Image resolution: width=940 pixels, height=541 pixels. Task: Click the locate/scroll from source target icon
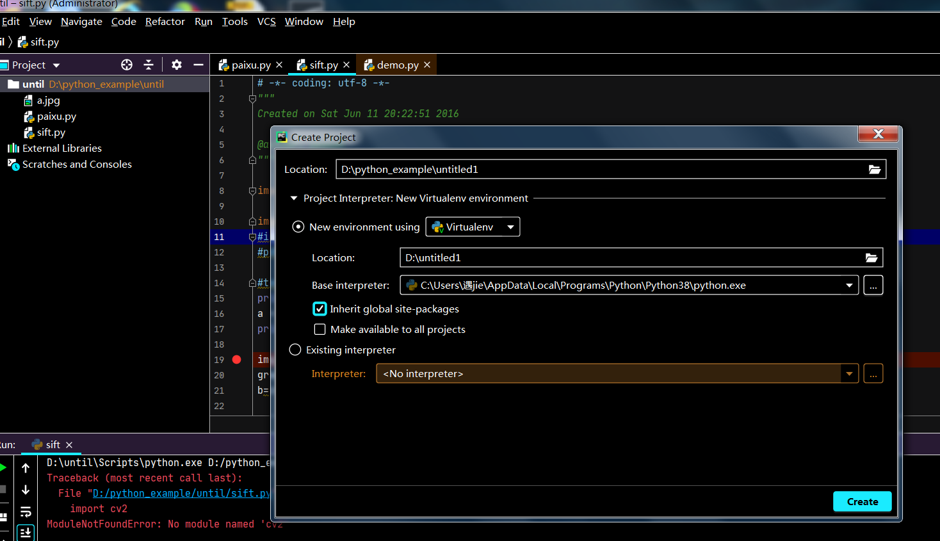[x=127, y=65]
